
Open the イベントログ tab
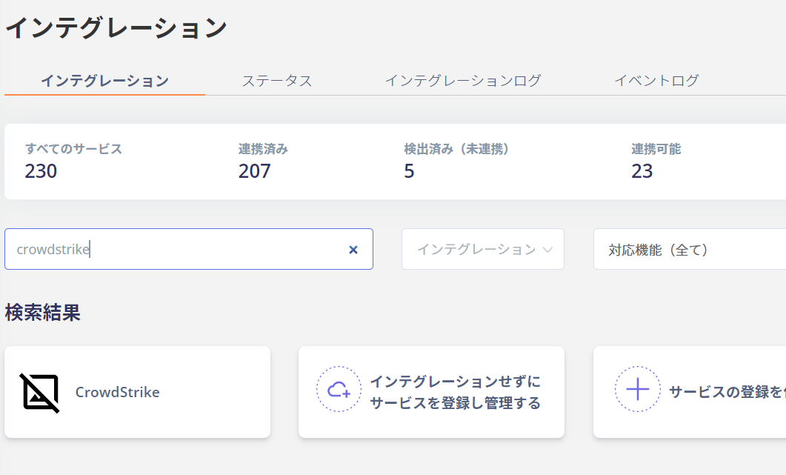click(656, 81)
